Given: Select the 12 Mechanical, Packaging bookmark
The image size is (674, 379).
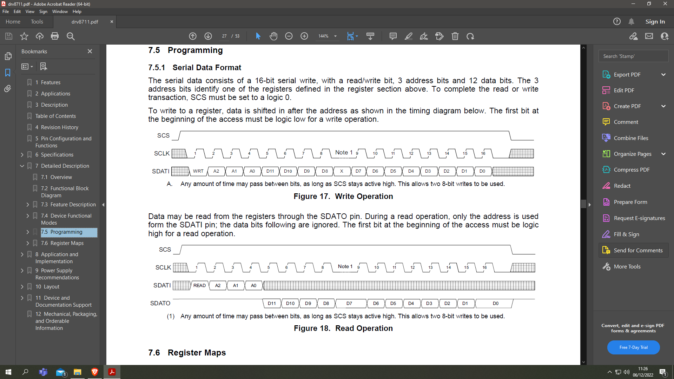Looking at the screenshot, I should click(66, 321).
